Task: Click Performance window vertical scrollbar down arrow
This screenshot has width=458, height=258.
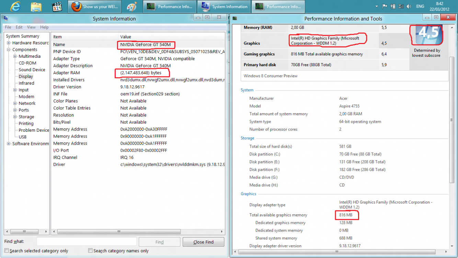Action: tap(452, 246)
